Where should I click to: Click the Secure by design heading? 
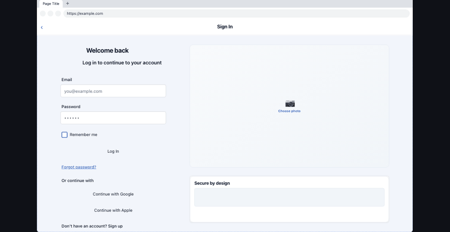[212, 183]
